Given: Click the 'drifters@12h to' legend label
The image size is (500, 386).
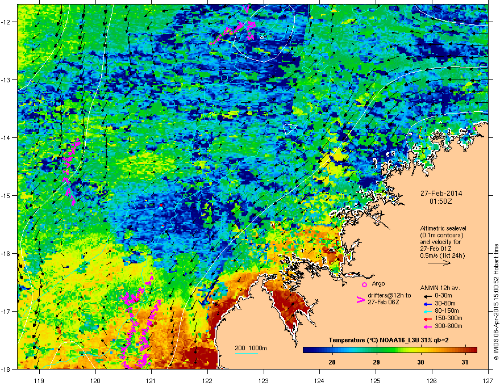Looking at the screenshot, I should [389, 296].
